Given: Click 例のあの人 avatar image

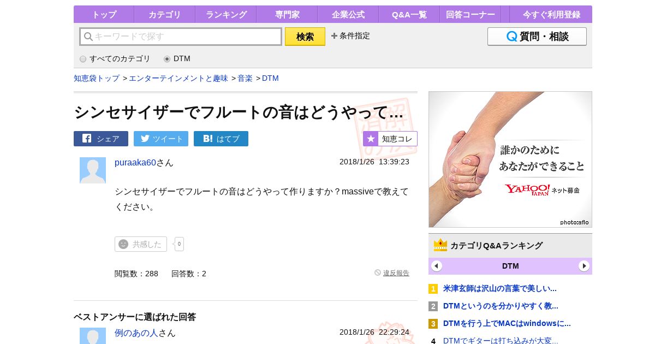Looking at the screenshot, I should (93, 336).
